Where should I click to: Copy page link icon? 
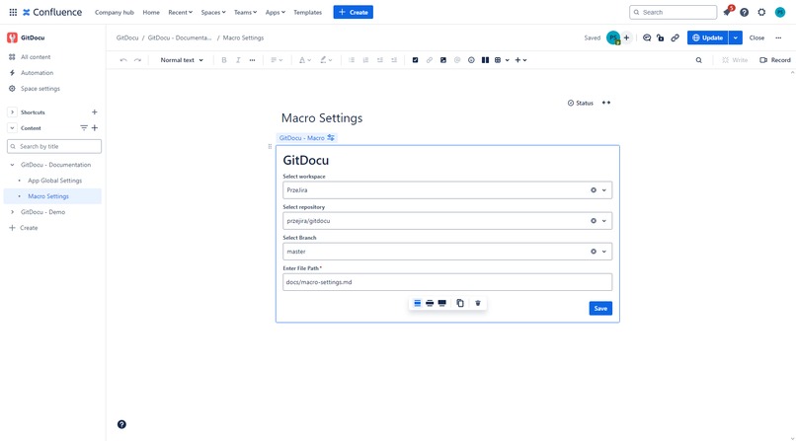pyautogui.click(x=676, y=37)
